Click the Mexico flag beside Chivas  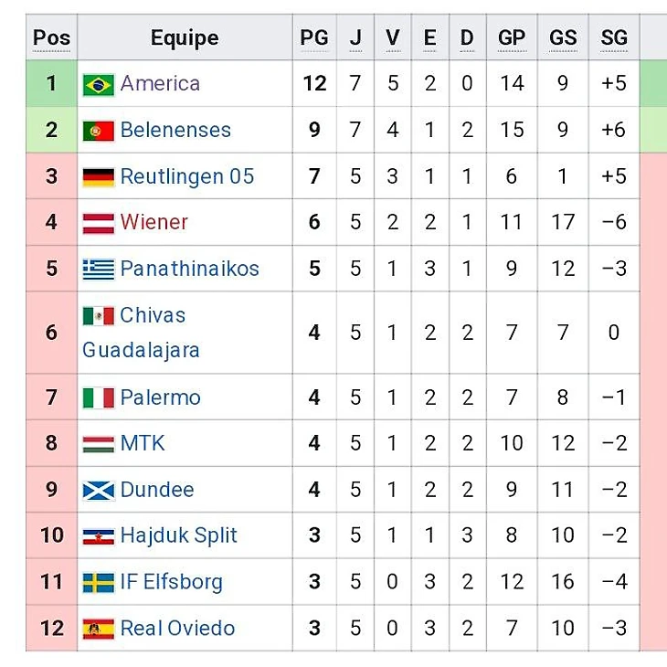pyautogui.click(x=98, y=316)
